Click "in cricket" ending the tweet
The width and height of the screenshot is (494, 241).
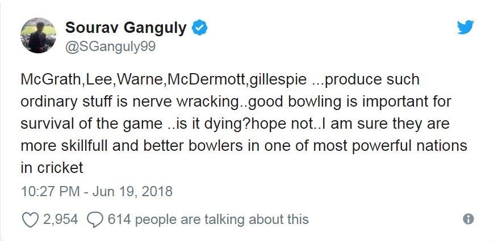pos(52,167)
